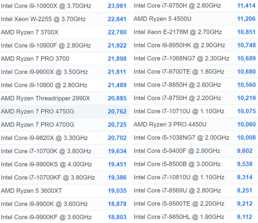Screen dimensions: 258x223
Task: Select AMD Ryzen 7 PRO 3700 entry
Action: pyautogui.click(x=35, y=59)
